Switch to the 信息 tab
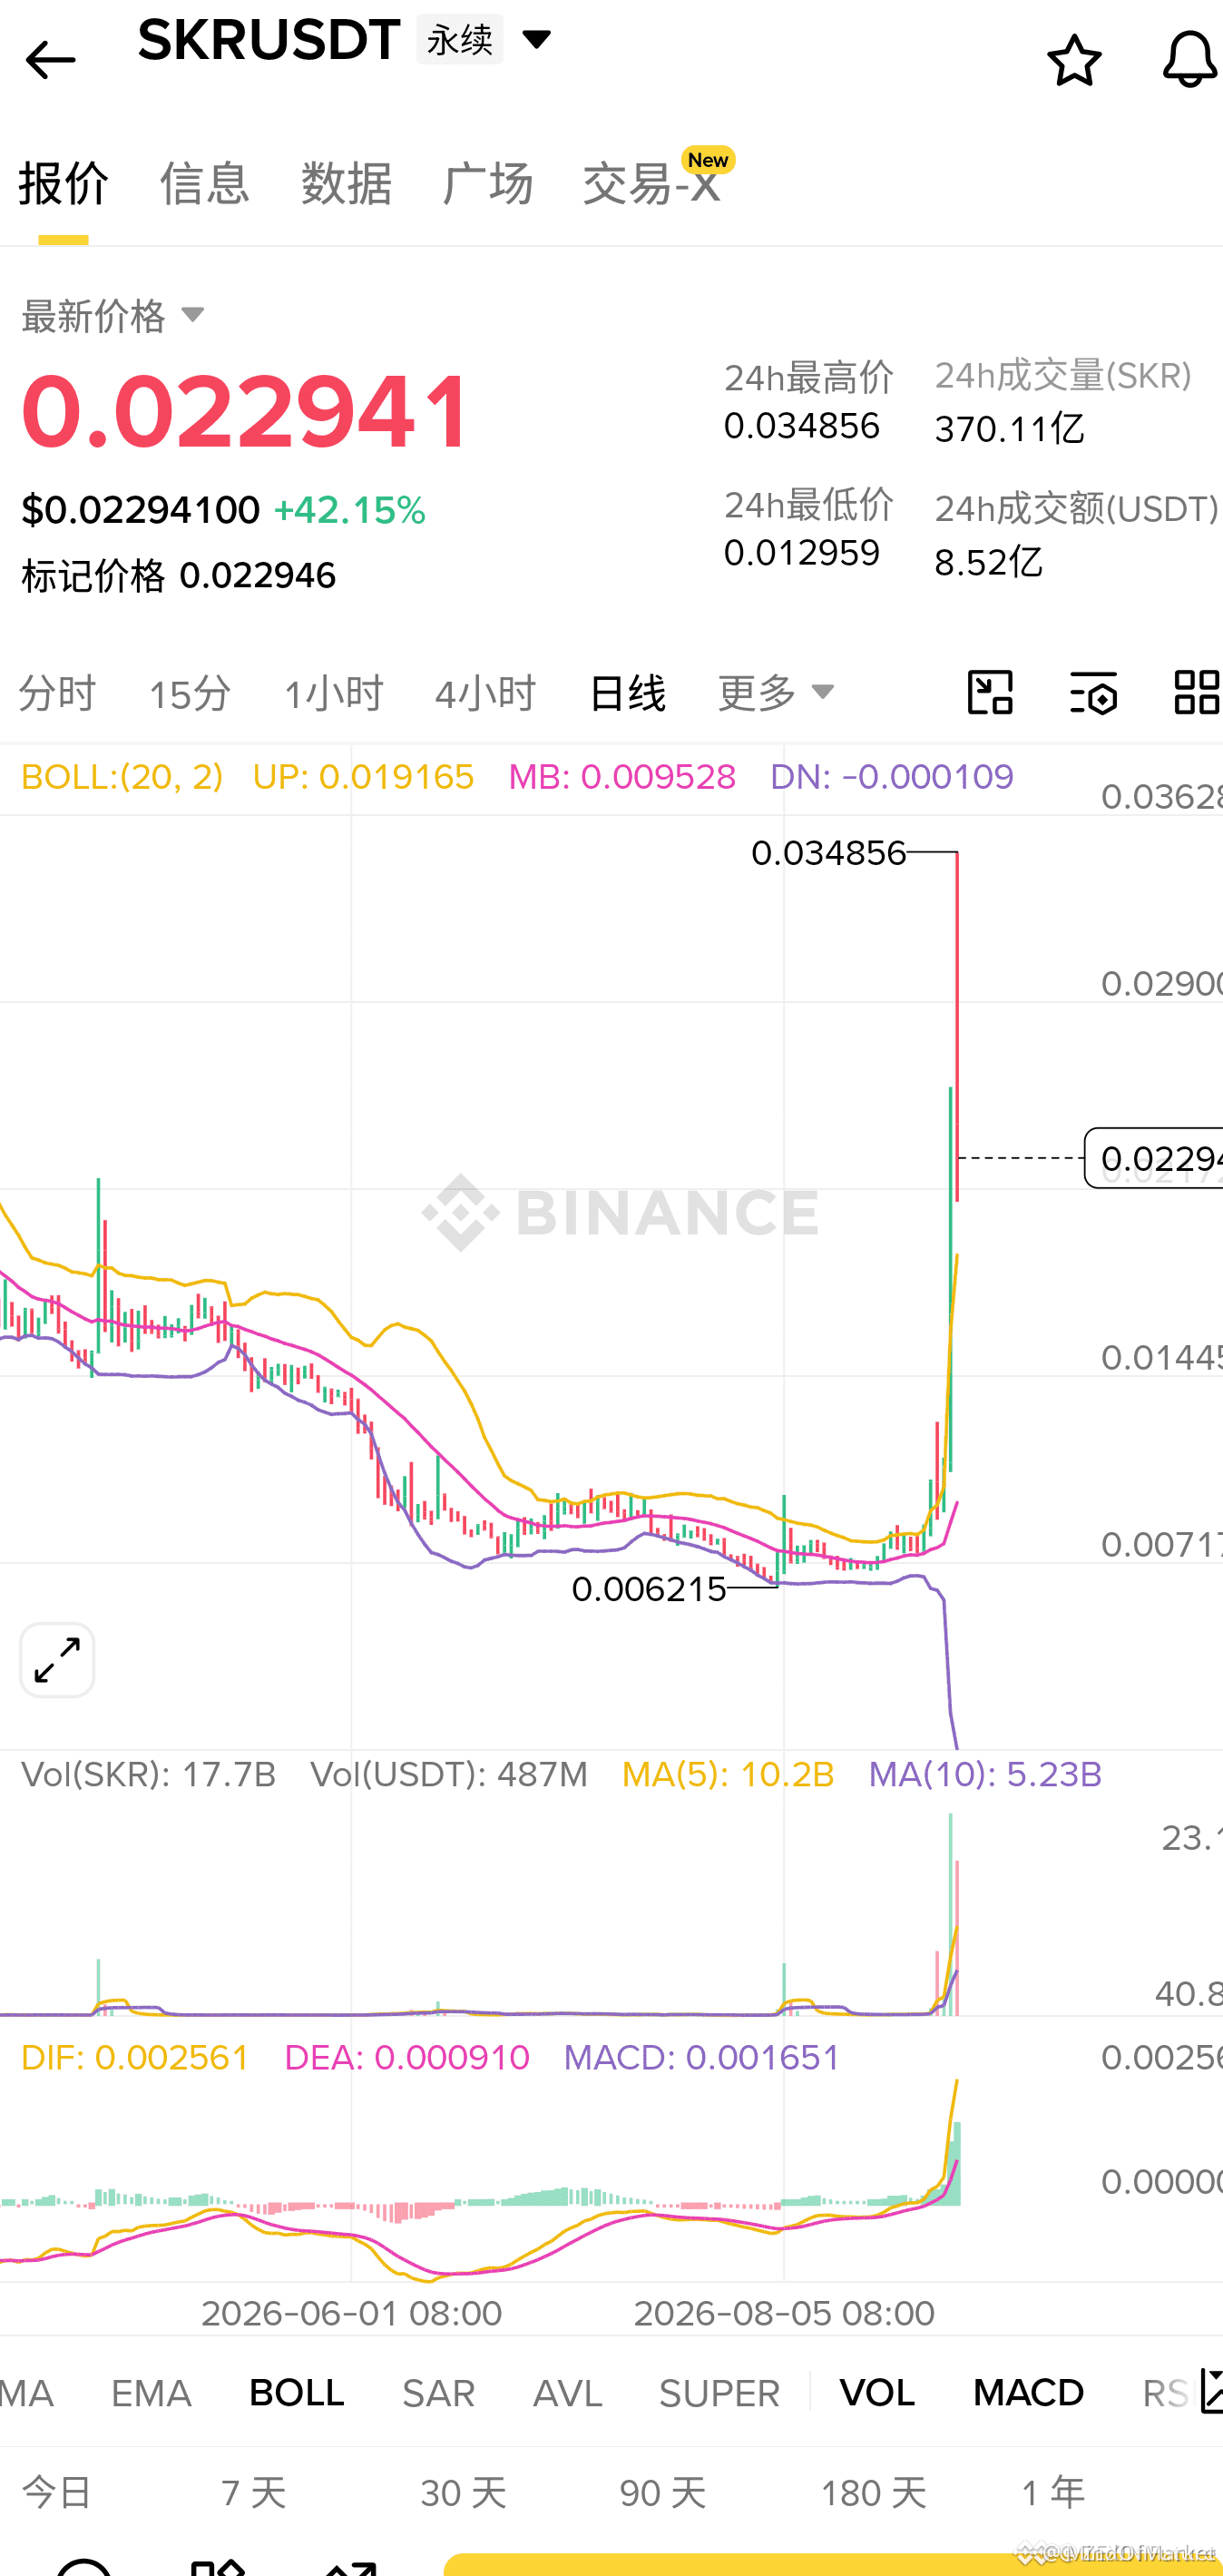Viewport: 1223px width, 2576px height. tap(205, 184)
